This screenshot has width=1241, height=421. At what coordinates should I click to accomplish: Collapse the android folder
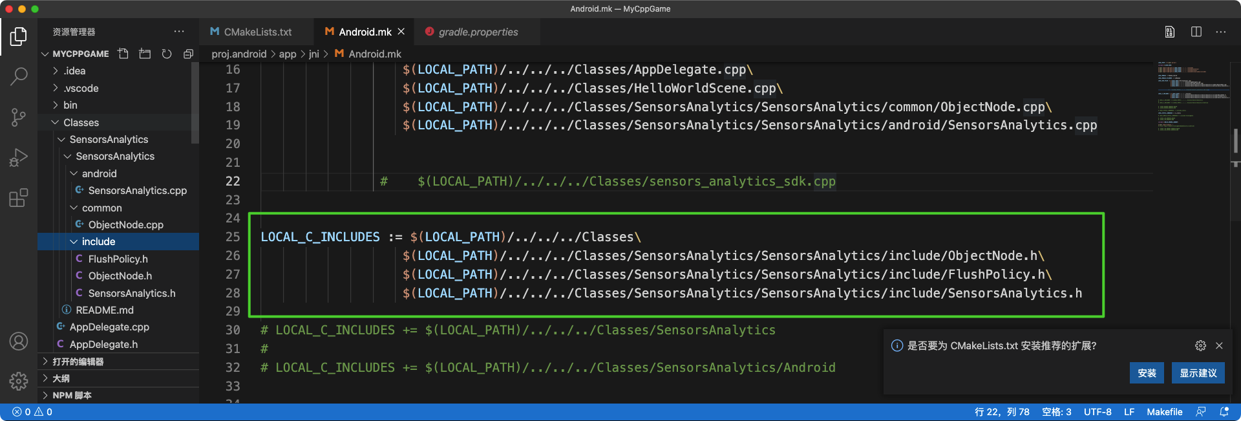tap(118, 173)
